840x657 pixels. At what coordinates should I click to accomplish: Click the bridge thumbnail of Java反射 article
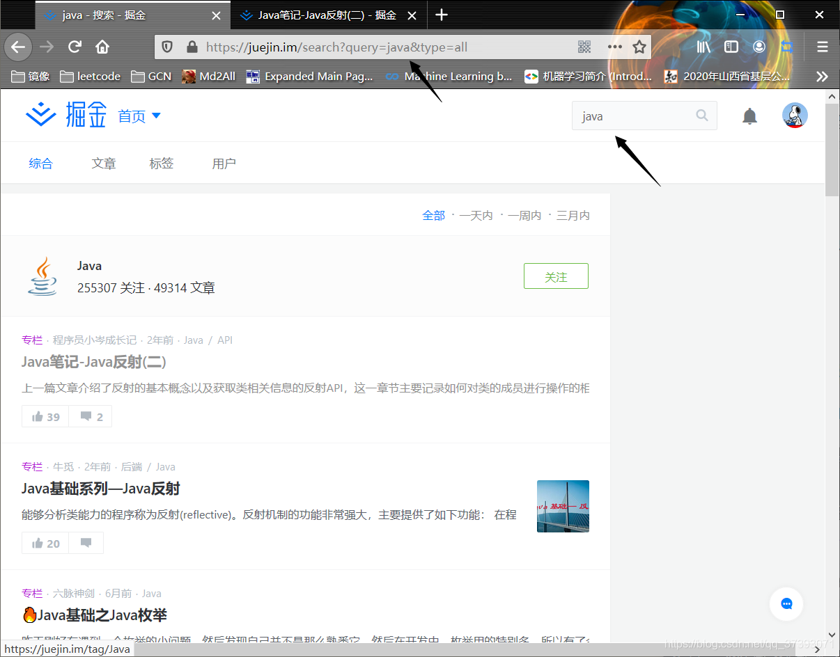pos(563,506)
